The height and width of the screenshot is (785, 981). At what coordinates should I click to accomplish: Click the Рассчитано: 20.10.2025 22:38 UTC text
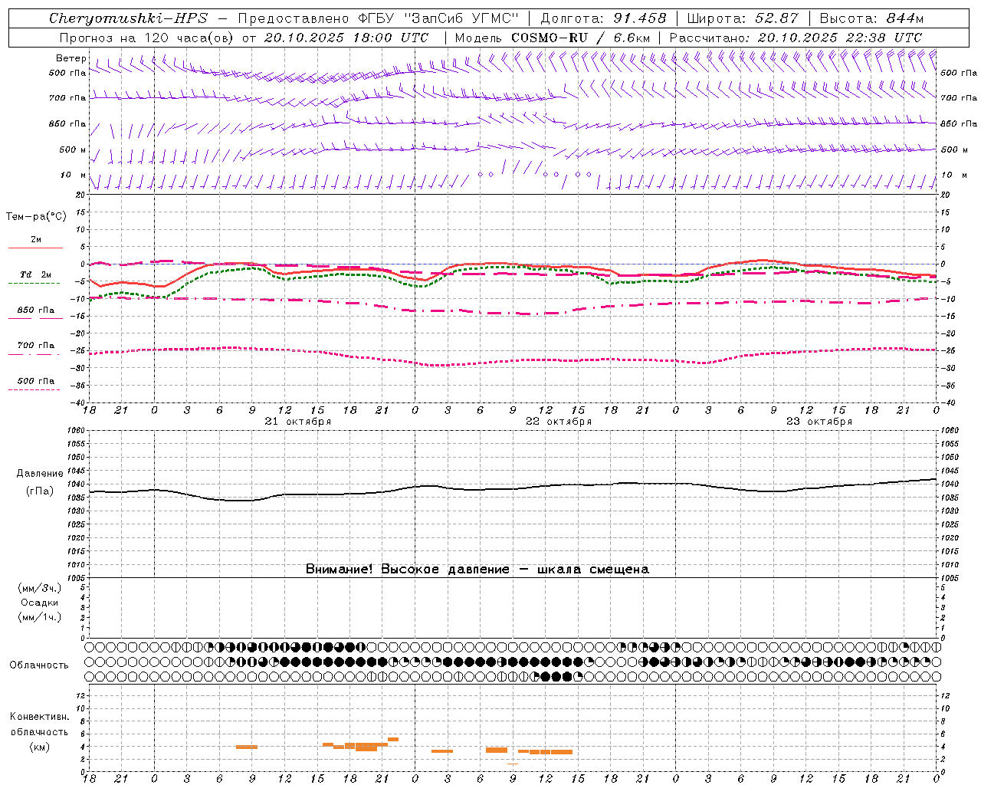click(x=796, y=38)
